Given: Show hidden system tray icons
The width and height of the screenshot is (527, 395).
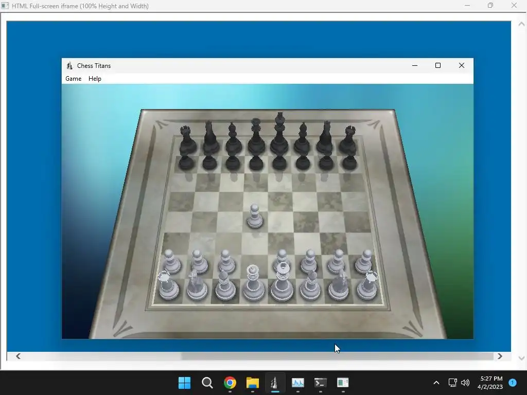Looking at the screenshot, I should pos(436,383).
